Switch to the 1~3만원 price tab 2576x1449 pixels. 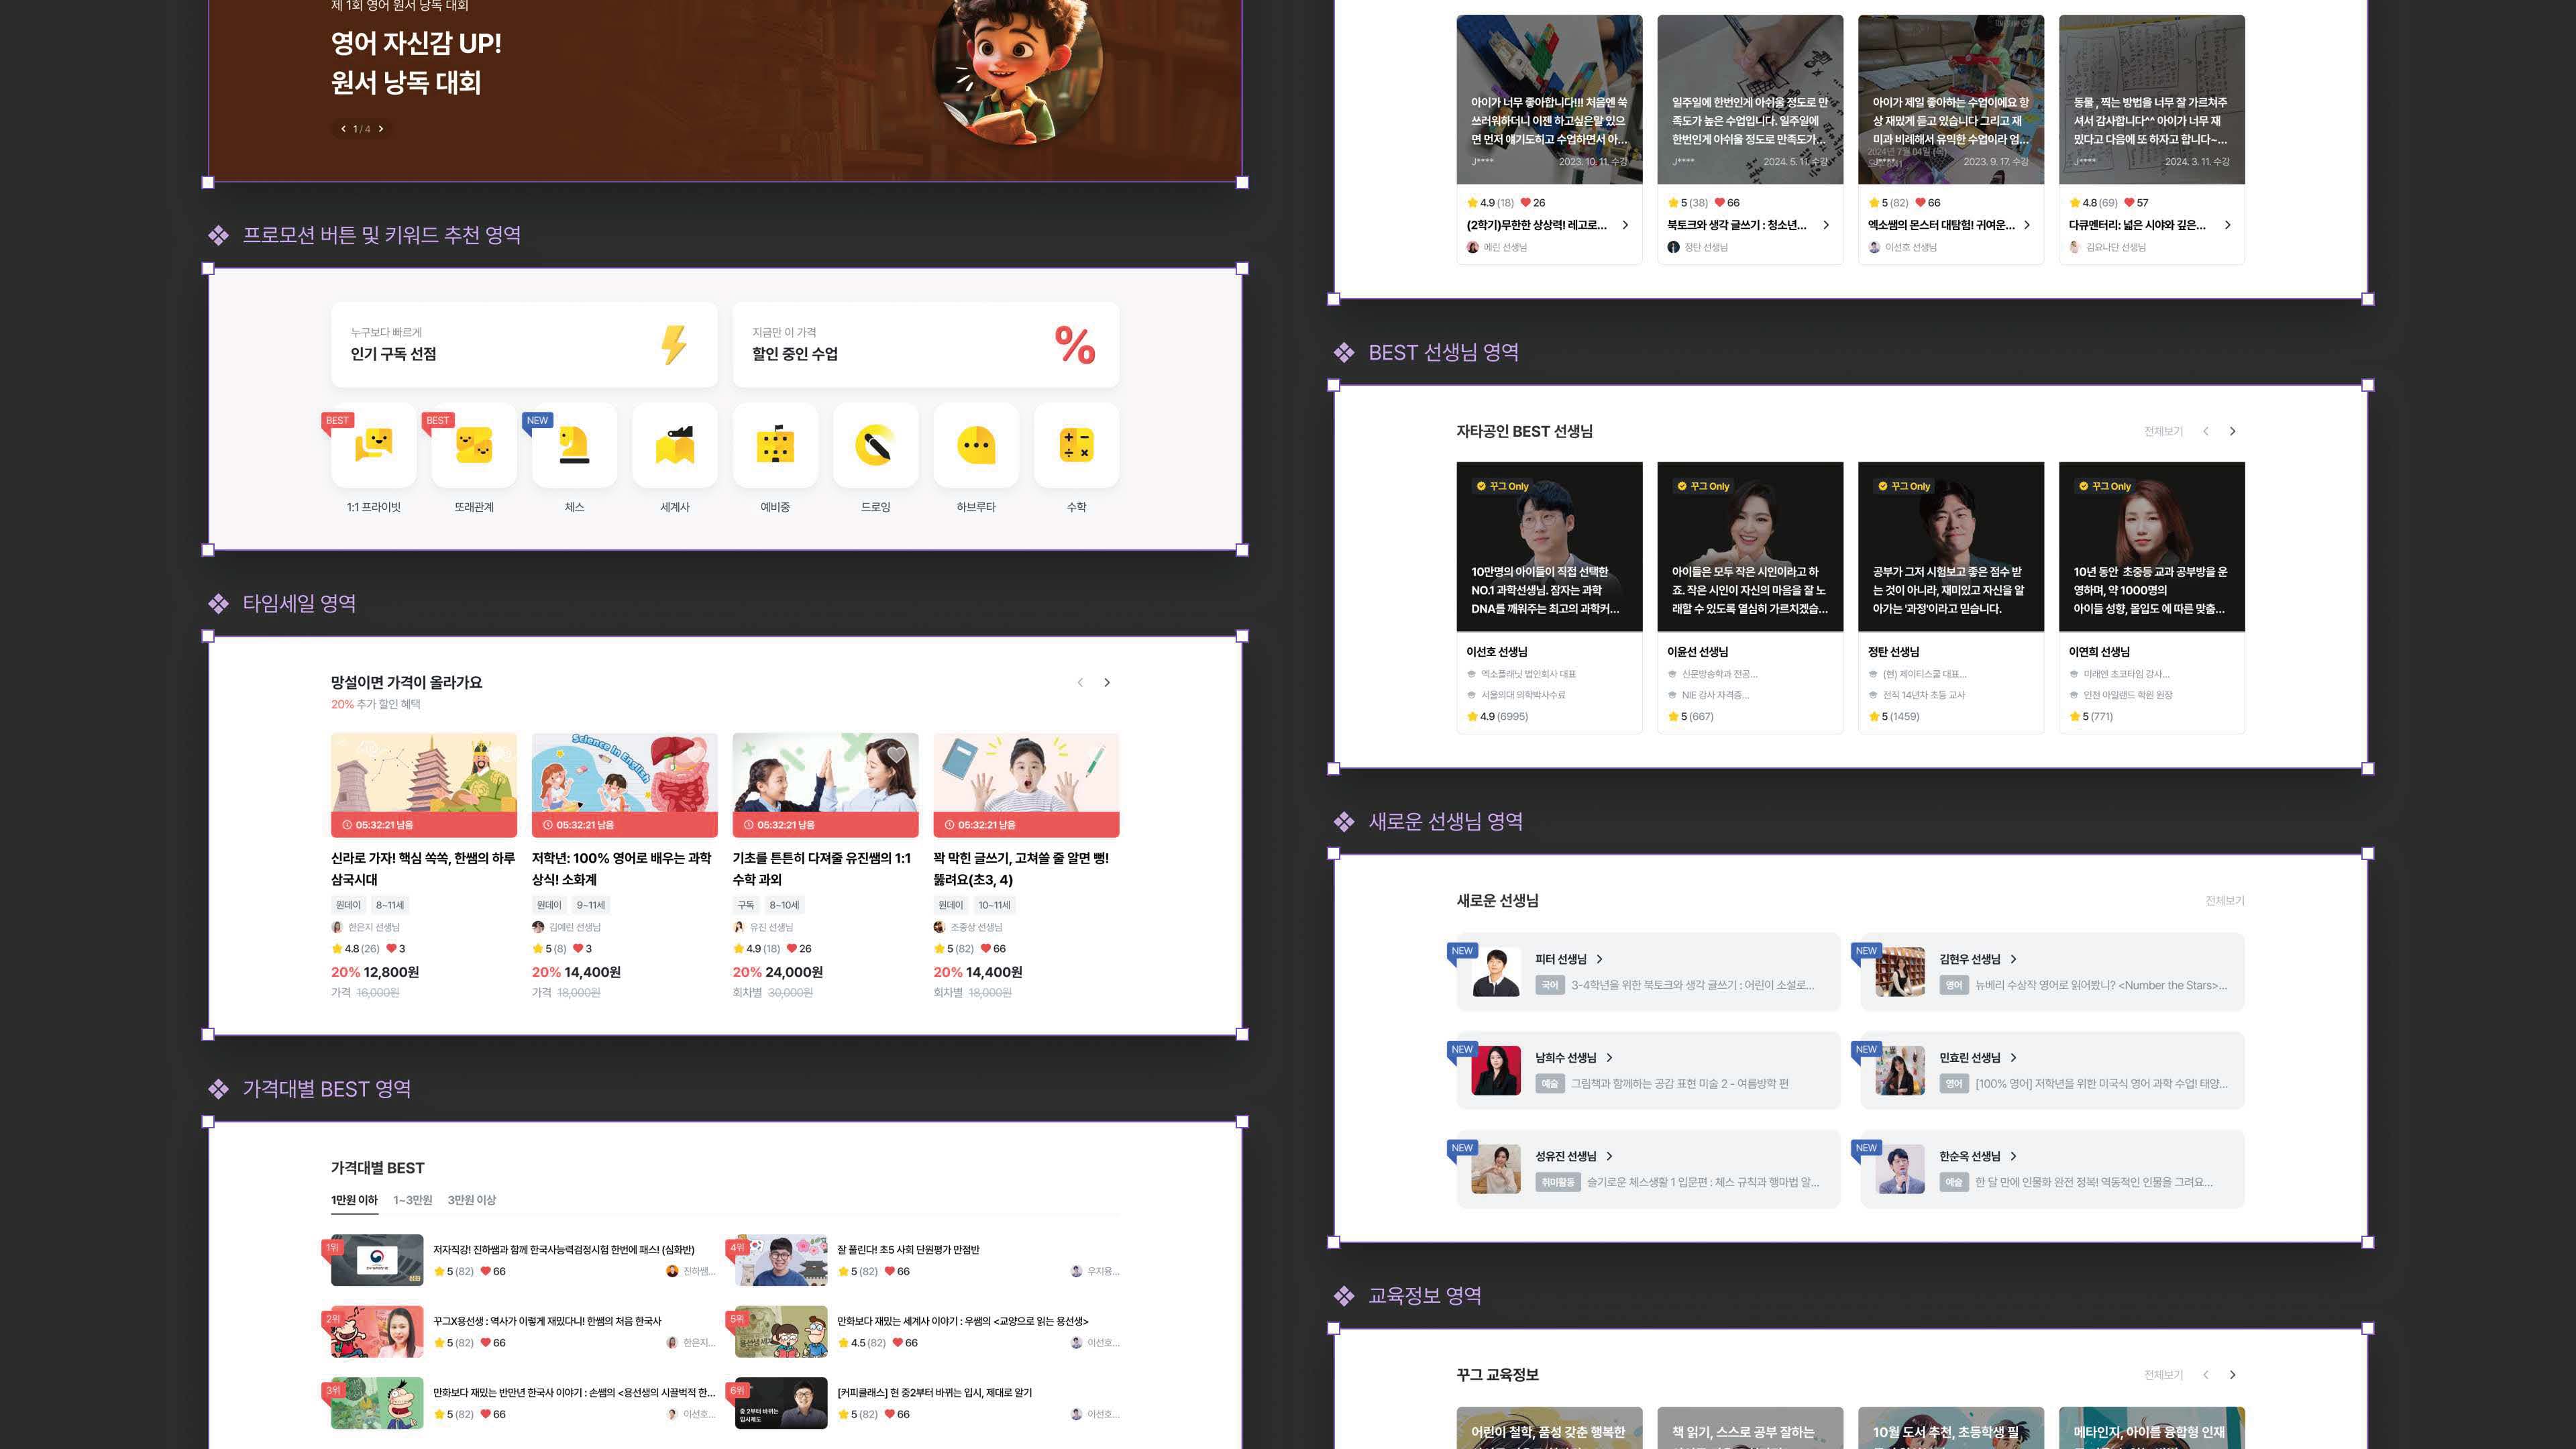412,1200
